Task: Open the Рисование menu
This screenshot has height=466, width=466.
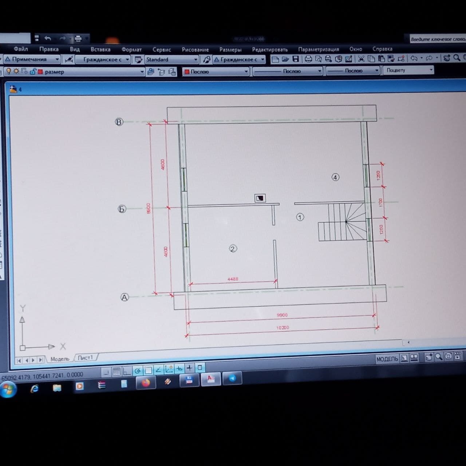Action: pyautogui.click(x=195, y=50)
